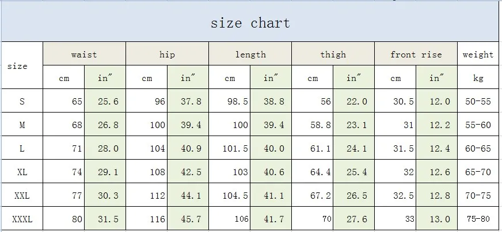Click the length 101.5 cm cell
Image resolution: width=502 pixels, height=232 pixels.
coord(230,148)
